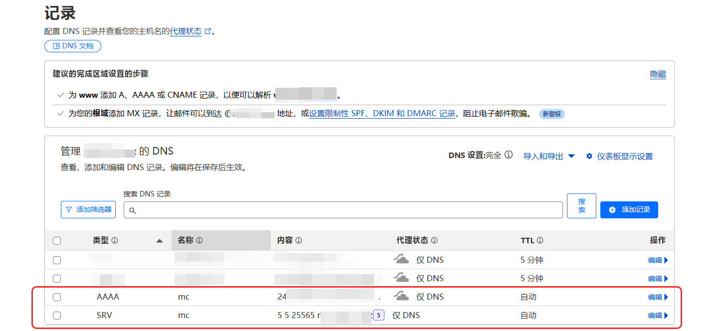
Task: Click the 添加记录 button
Action: (629, 210)
